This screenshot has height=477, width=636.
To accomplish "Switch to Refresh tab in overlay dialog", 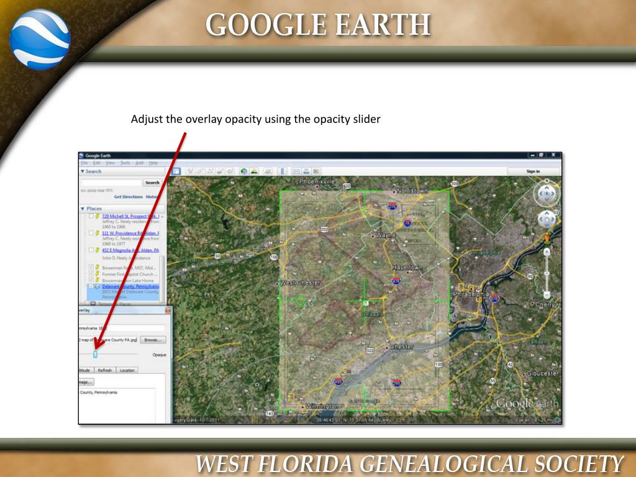I will (x=104, y=370).
